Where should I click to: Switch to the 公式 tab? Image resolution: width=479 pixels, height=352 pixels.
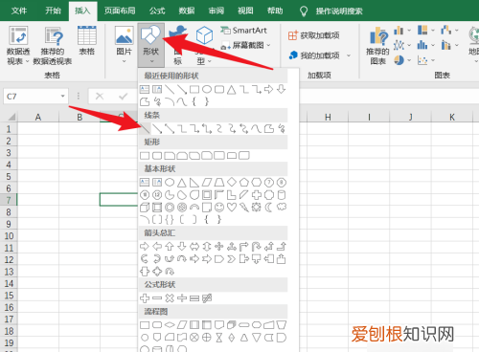(157, 11)
